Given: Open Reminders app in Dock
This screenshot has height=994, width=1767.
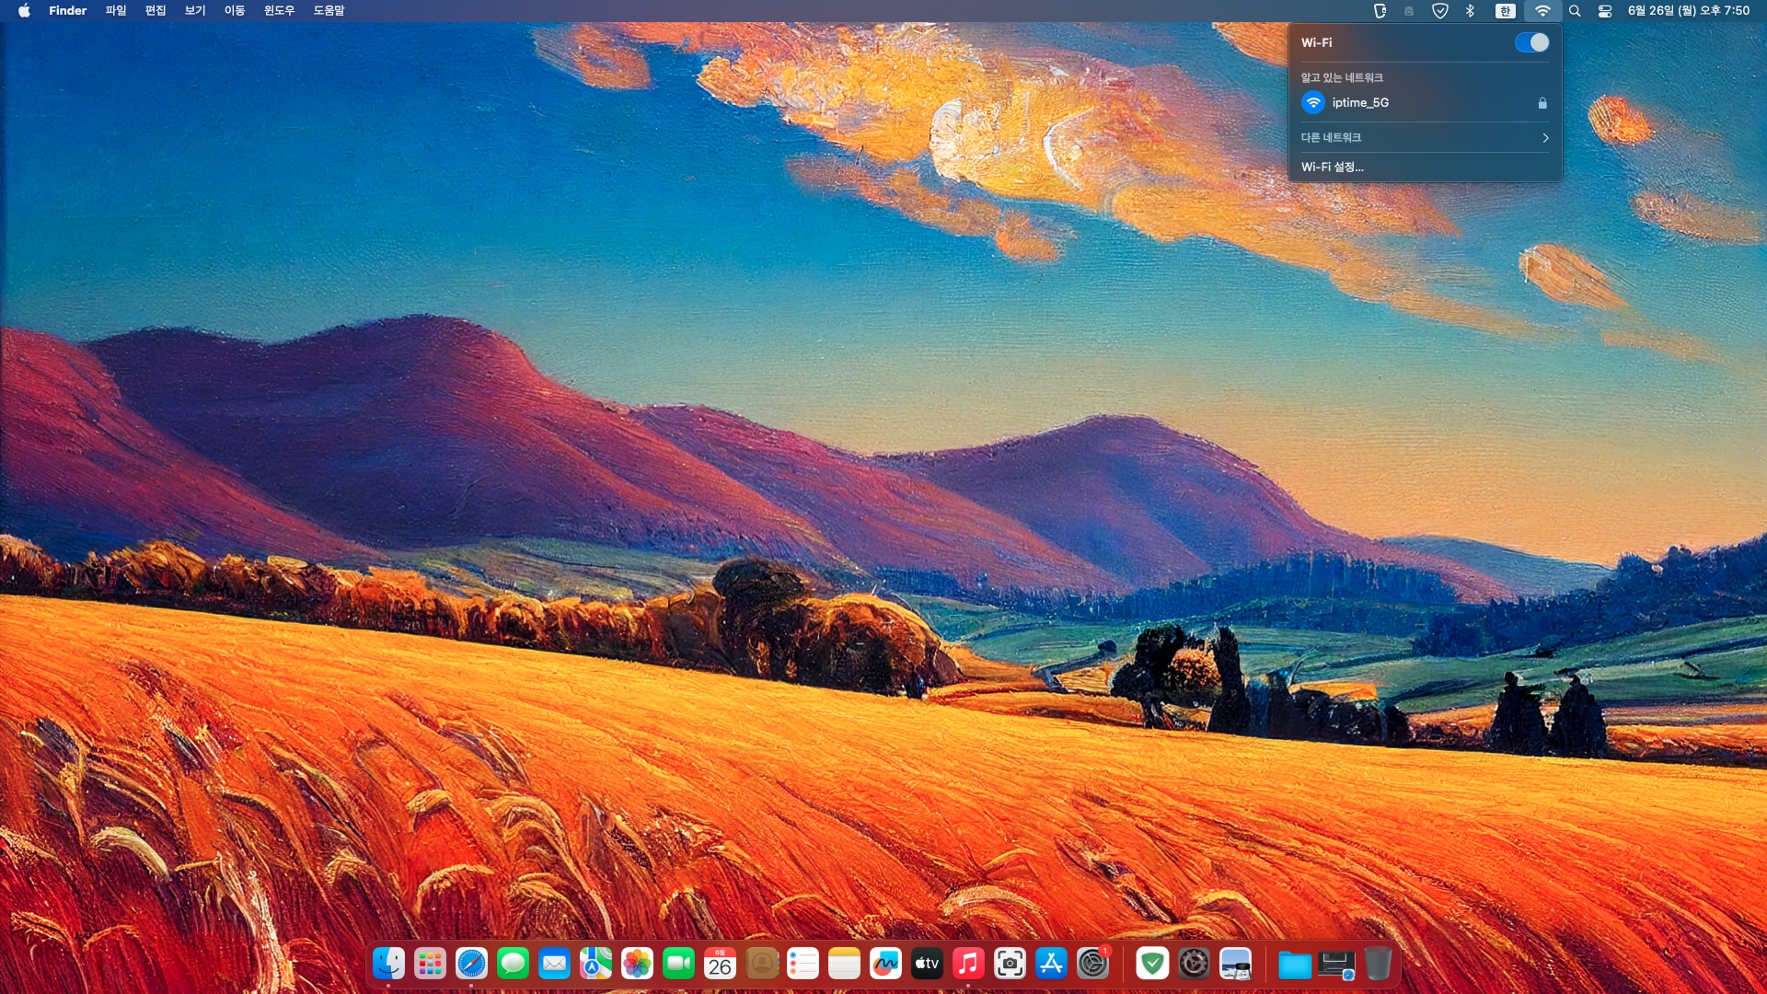Looking at the screenshot, I should click(803, 964).
